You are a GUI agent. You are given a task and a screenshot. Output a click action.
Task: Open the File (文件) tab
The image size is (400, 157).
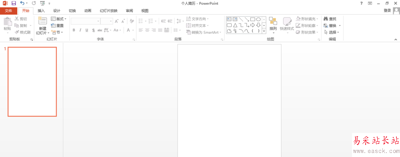click(x=8, y=11)
